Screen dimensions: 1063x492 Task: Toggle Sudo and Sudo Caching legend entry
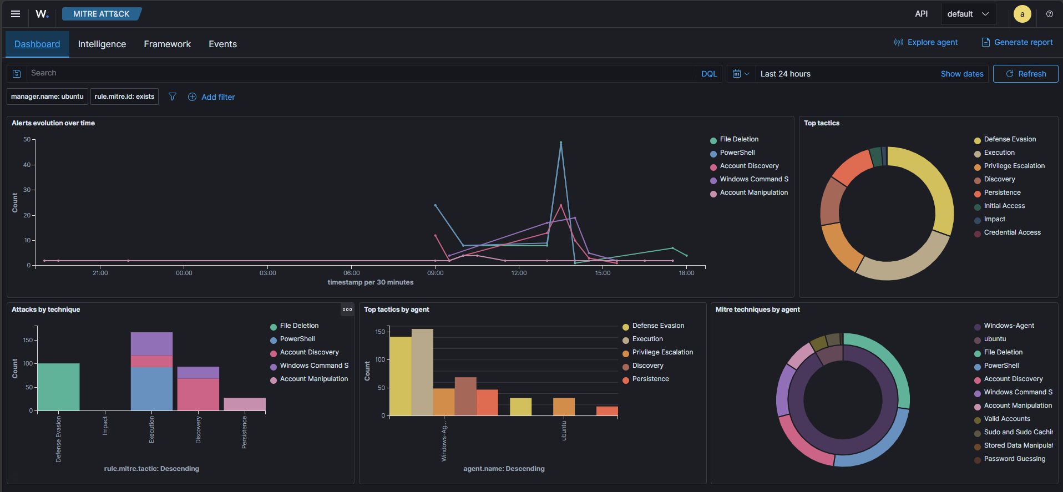(1018, 432)
